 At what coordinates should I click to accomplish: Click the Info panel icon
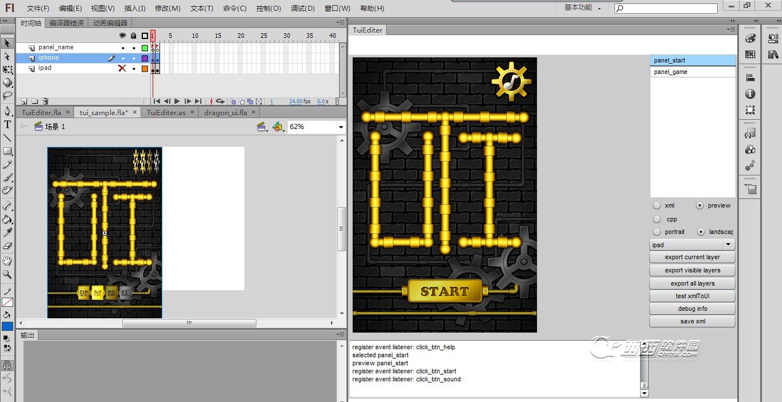750,94
